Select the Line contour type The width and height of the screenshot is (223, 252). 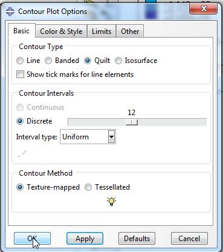20,61
